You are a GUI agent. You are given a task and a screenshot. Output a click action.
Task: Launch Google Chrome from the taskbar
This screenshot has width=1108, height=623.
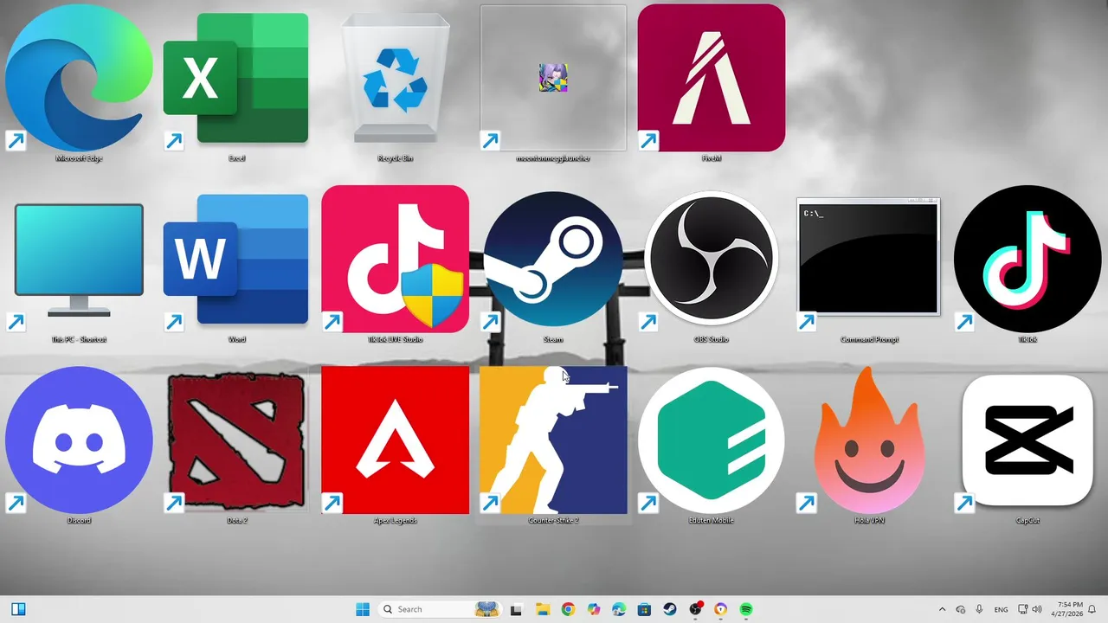568,609
